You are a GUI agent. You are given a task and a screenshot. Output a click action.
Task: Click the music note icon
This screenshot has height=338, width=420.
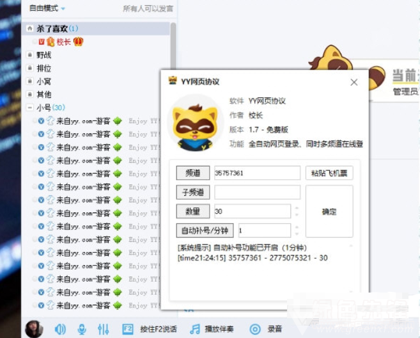coord(195,329)
